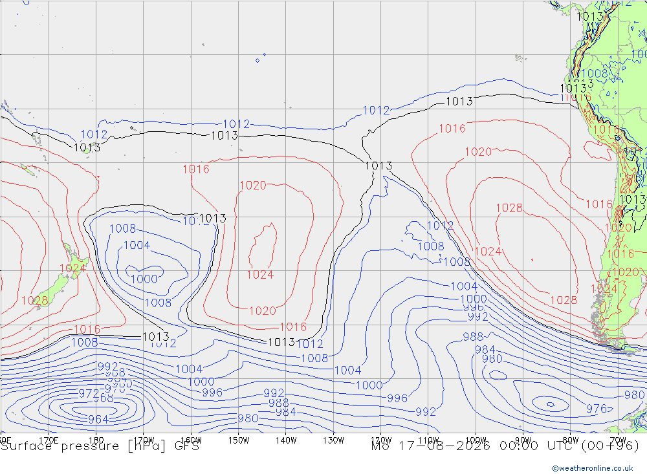647x474 pixels.
Task: Click the 1020 label below the central high
Action: pyautogui.click(x=263, y=311)
